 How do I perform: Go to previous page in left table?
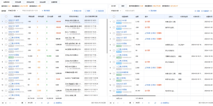click(x=16, y=103)
